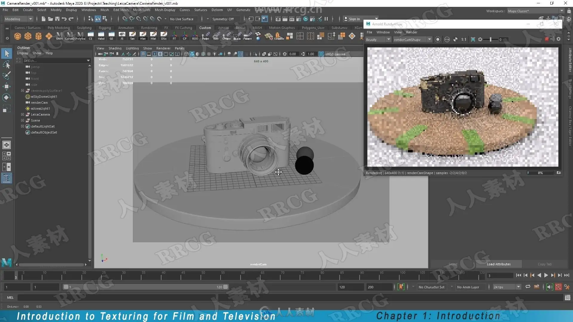The image size is (573, 322).
Task: Click the Outliner layout icon
Action: pos(6,178)
